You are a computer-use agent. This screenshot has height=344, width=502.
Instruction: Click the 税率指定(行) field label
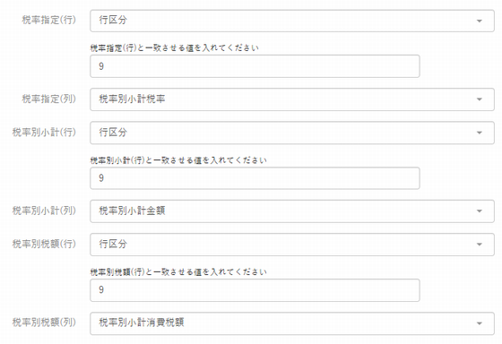coord(49,20)
